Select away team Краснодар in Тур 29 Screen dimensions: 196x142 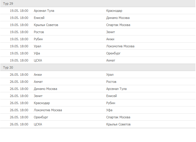pyautogui.click(x=114, y=11)
